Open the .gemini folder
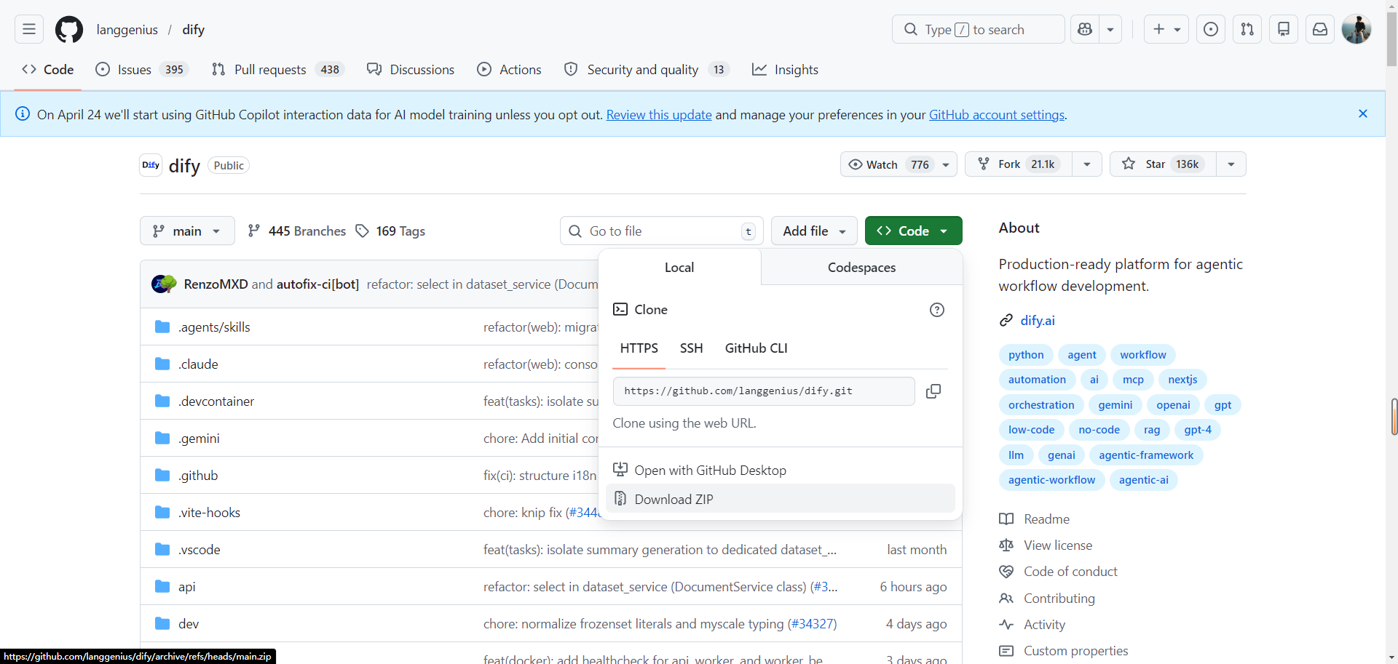 199,439
